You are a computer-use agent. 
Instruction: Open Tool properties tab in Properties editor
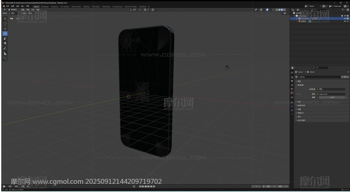click(x=292, y=72)
